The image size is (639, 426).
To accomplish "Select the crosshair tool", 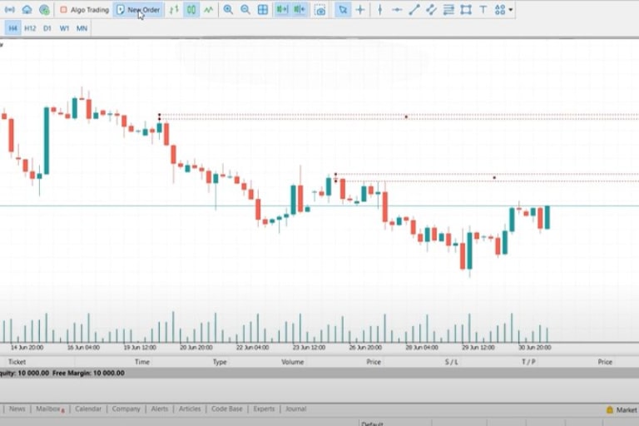I will [360, 10].
